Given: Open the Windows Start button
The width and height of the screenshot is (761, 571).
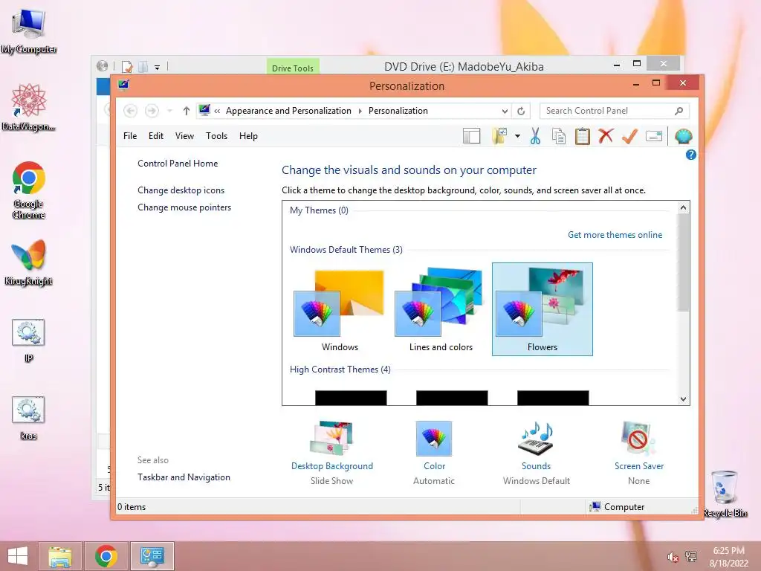Looking at the screenshot, I should tap(18, 556).
